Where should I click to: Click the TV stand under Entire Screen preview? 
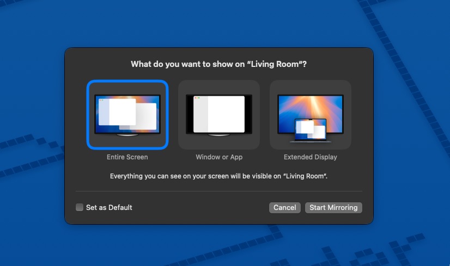[127, 134]
